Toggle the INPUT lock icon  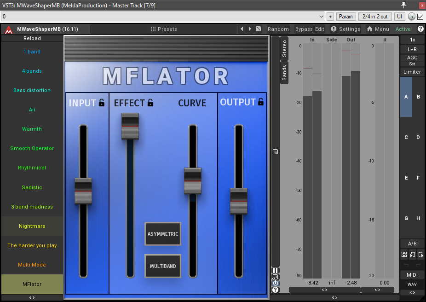[x=102, y=103]
